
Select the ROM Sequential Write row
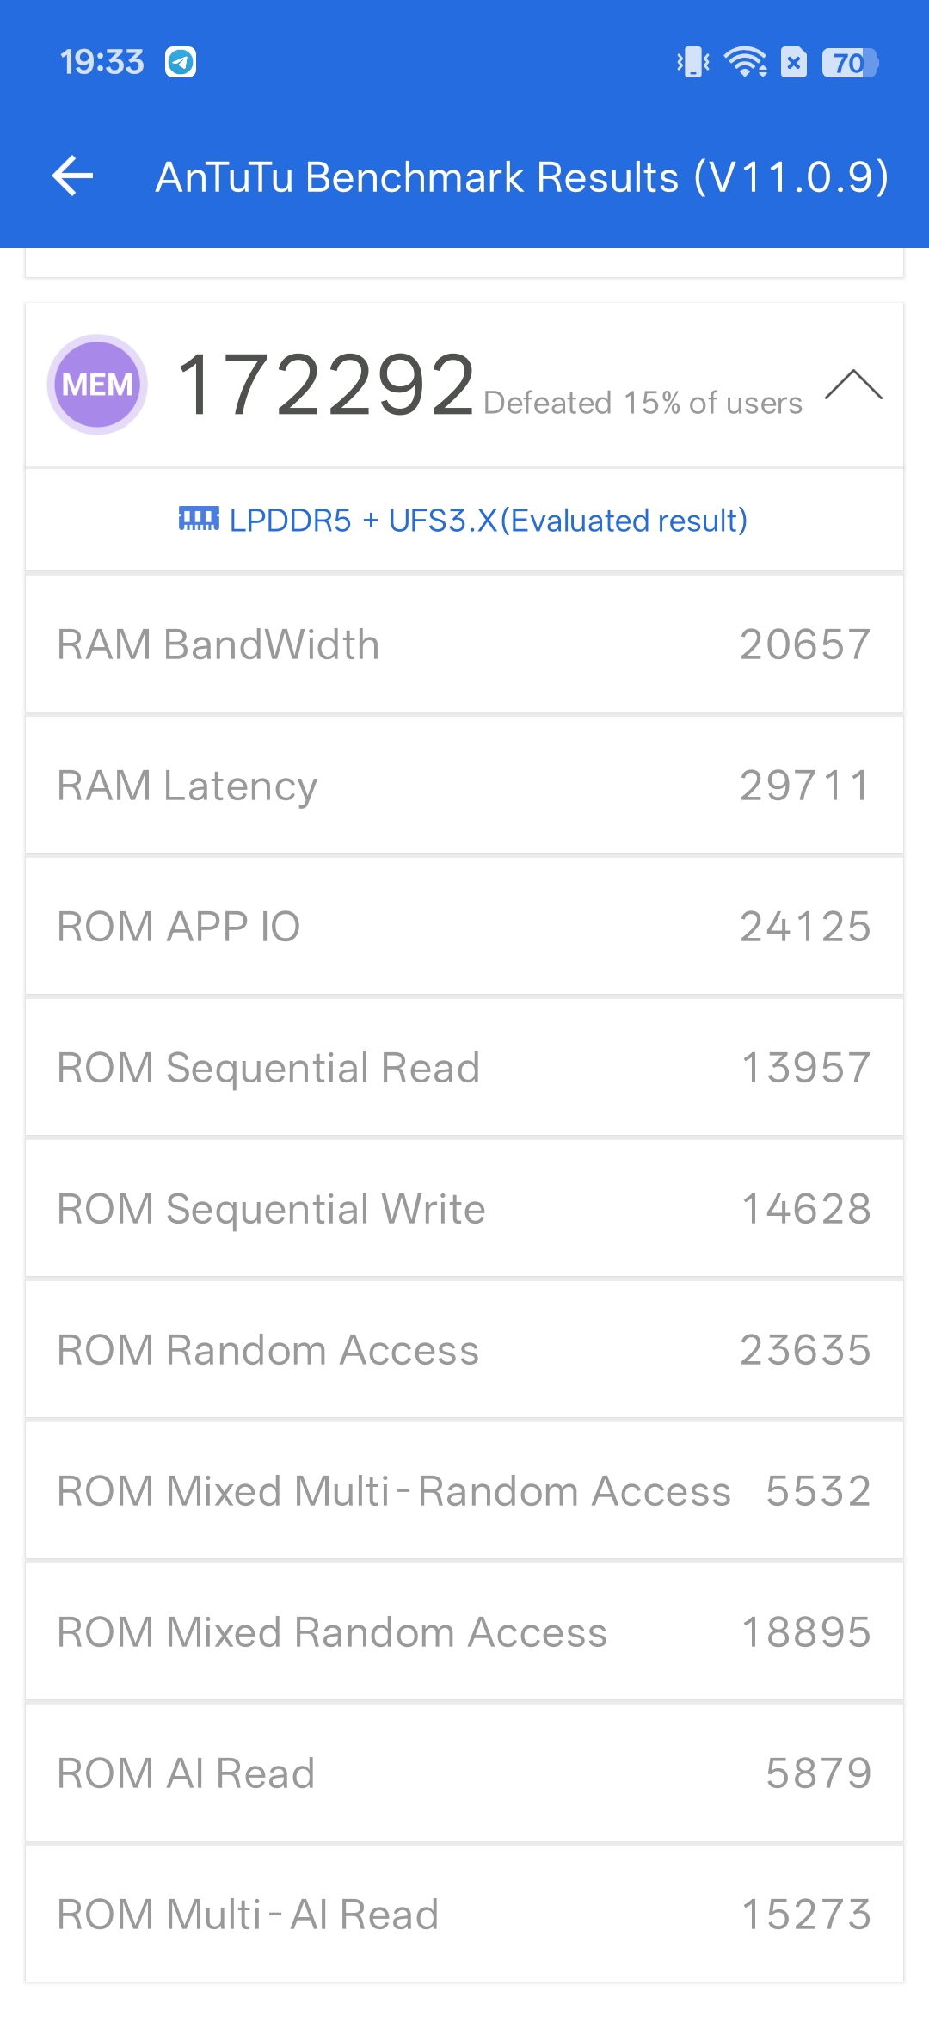(464, 1209)
